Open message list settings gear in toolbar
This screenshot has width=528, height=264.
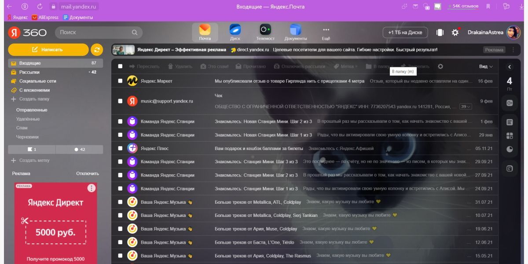click(440, 66)
